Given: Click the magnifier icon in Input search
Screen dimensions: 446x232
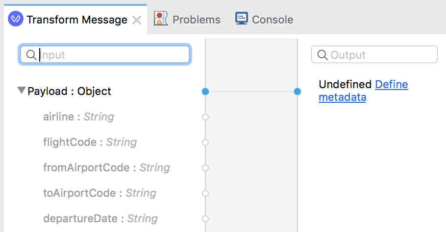Looking at the screenshot, I should point(31,54).
